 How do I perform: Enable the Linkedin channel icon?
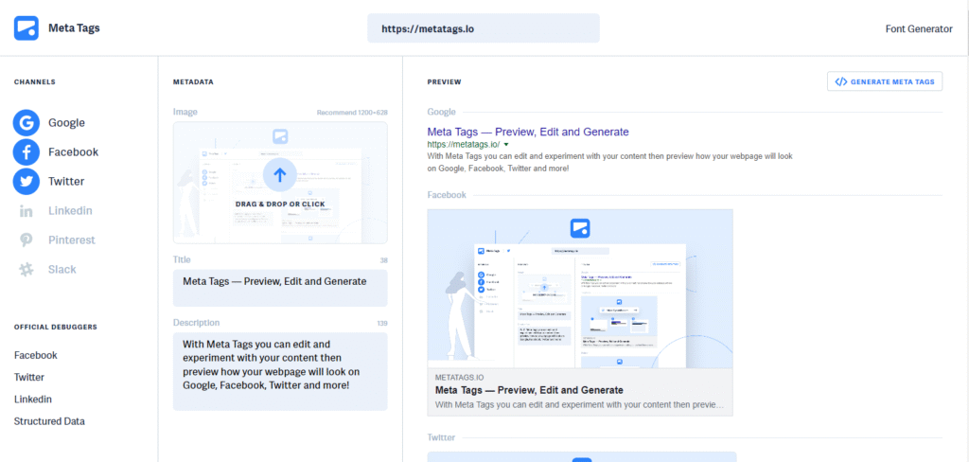point(26,211)
